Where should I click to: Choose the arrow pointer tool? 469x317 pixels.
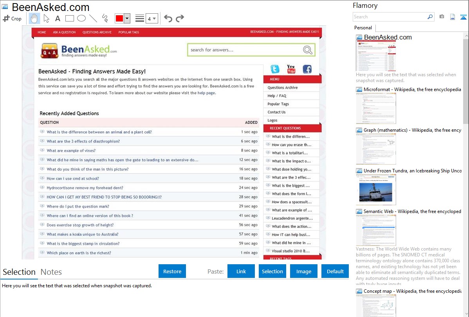[46, 18]
